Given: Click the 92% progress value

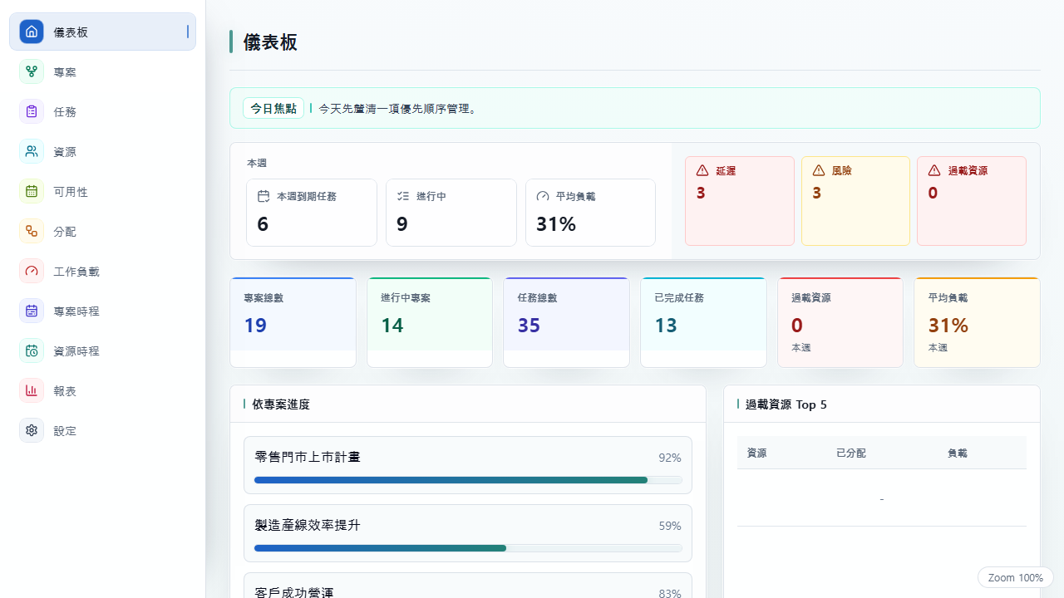Looking at the screenshot, I should (x=670, y=458).
